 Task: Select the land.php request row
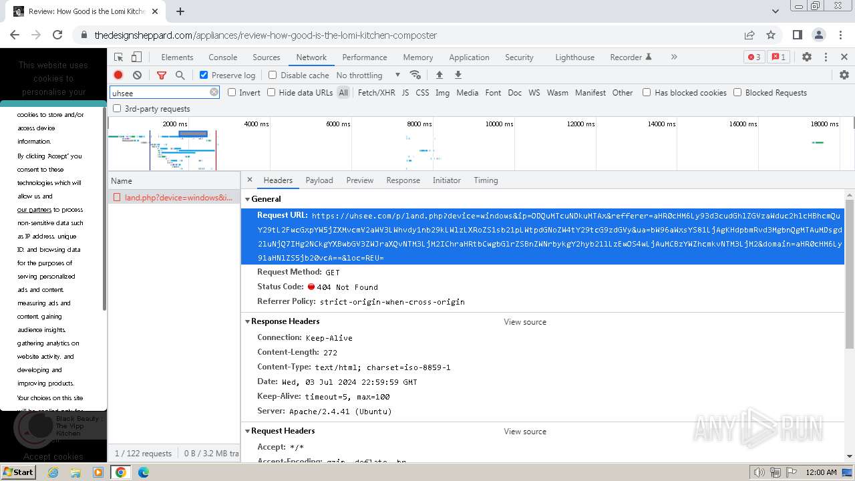pyautogui.click(x=174, y=198)
